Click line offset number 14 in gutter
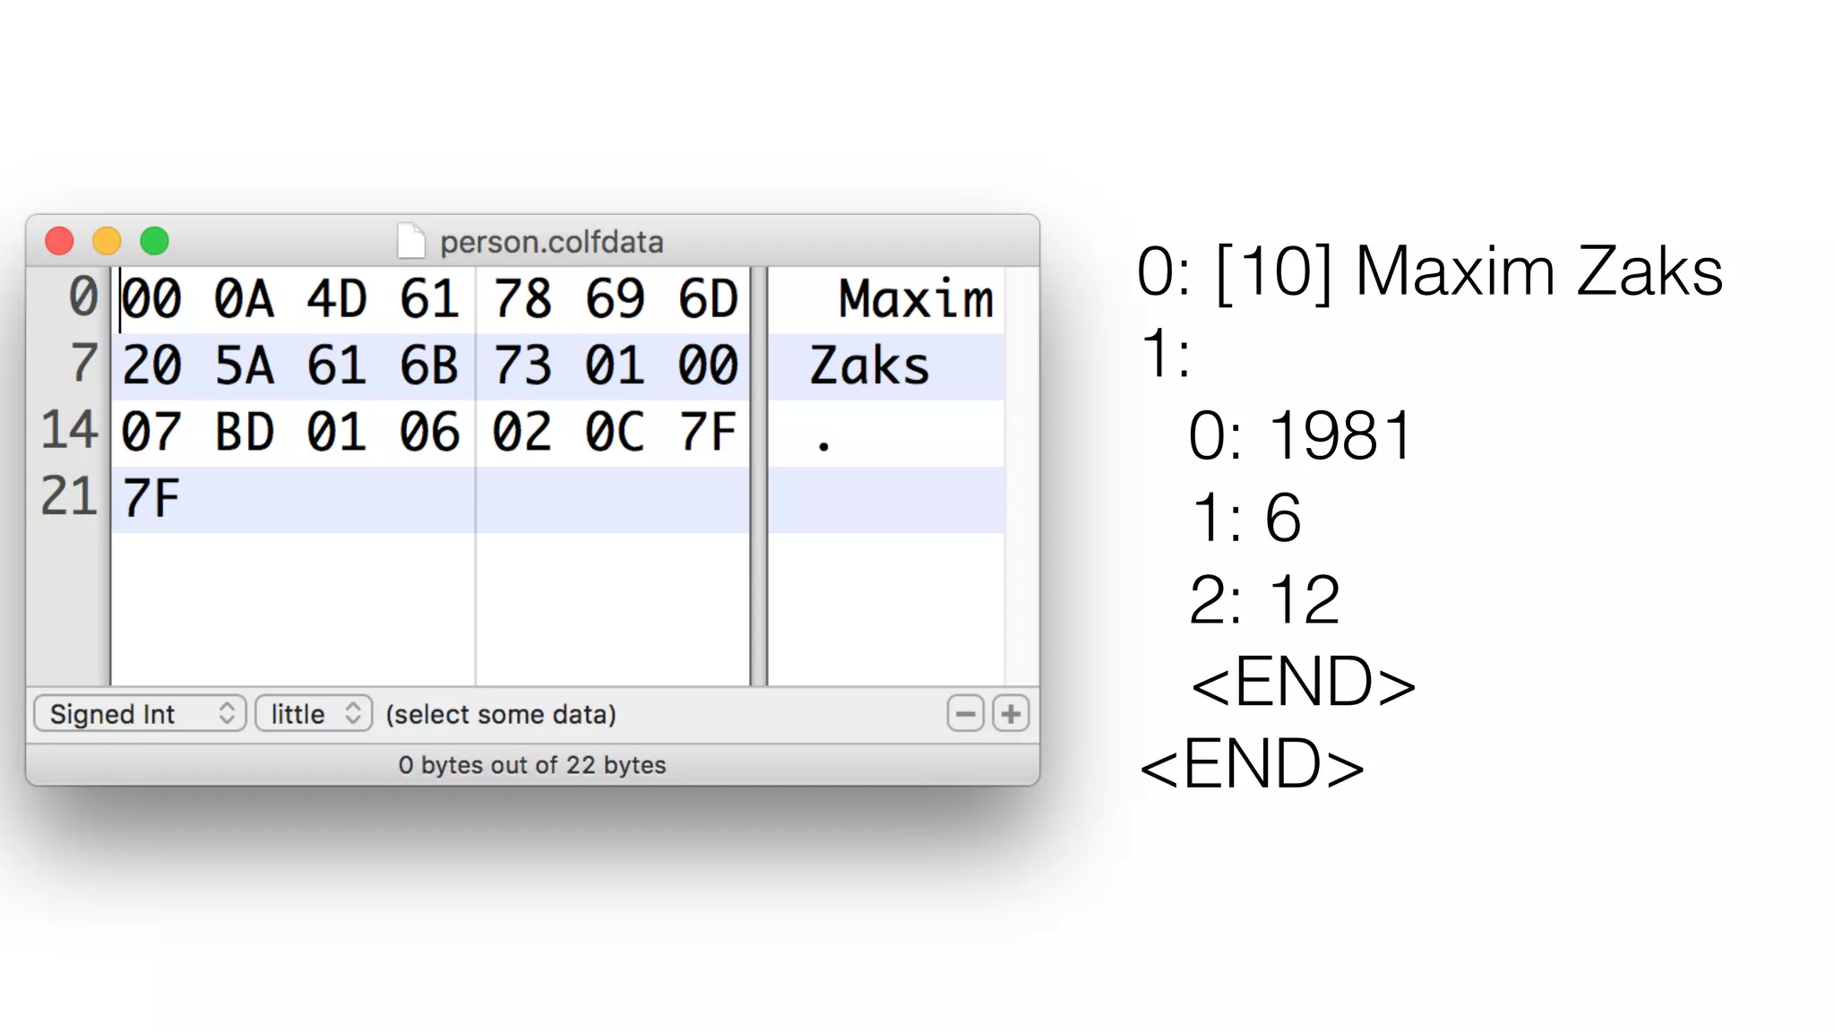The height and width of the screenshot is (1032, 1835). click(x=69, y=430)
